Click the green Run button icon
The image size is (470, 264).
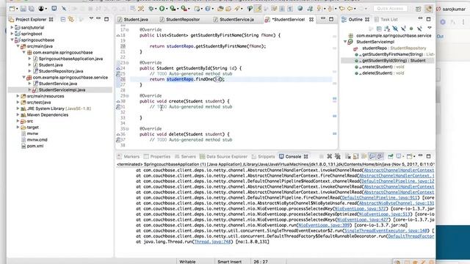click(162, 9)
